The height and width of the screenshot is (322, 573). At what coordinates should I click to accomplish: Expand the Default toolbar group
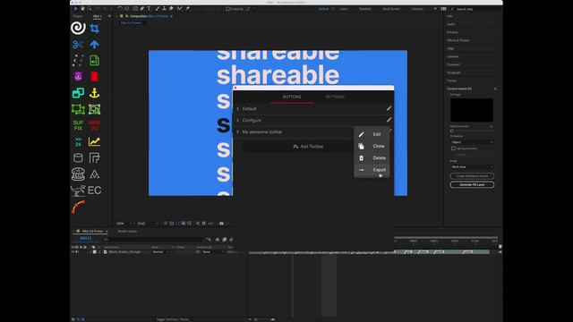[x=238, y=109]
